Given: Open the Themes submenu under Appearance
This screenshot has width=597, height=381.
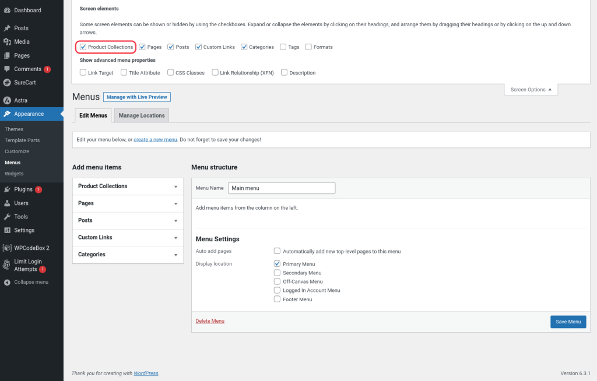Looking at the screenshot, I should point(14,129).
